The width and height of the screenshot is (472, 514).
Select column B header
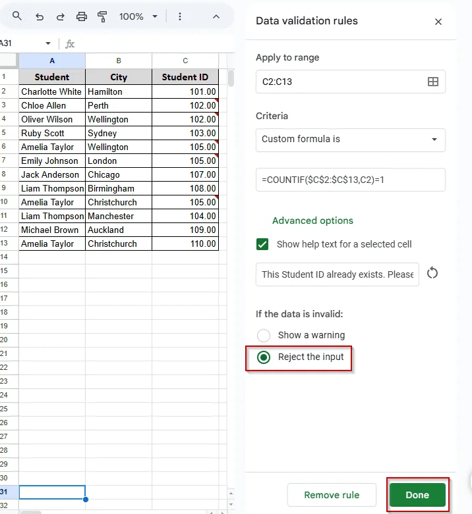pyautogui.click(x=119, y=61)
